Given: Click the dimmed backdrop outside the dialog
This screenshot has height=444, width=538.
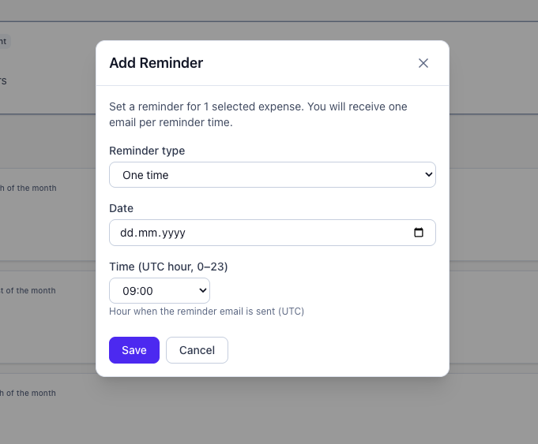Looking at the screenshot, I should (490, 237).
